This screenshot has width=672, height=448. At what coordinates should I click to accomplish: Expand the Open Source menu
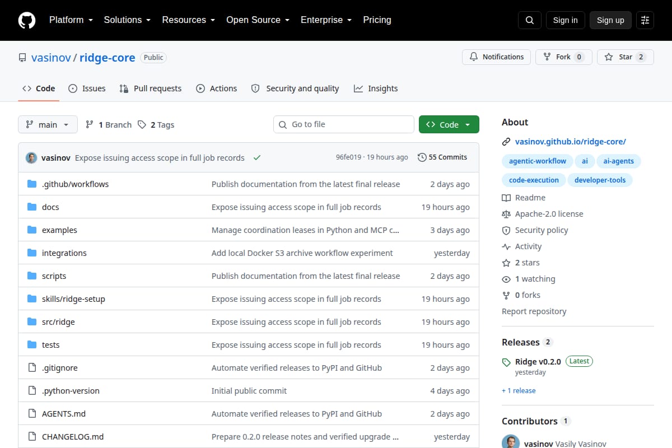258,20
